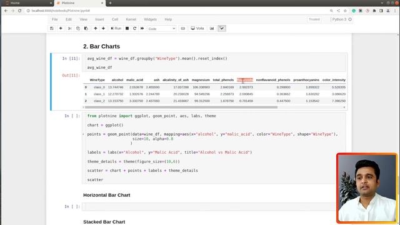Toggle the browser side panel icon

(381, 11)
